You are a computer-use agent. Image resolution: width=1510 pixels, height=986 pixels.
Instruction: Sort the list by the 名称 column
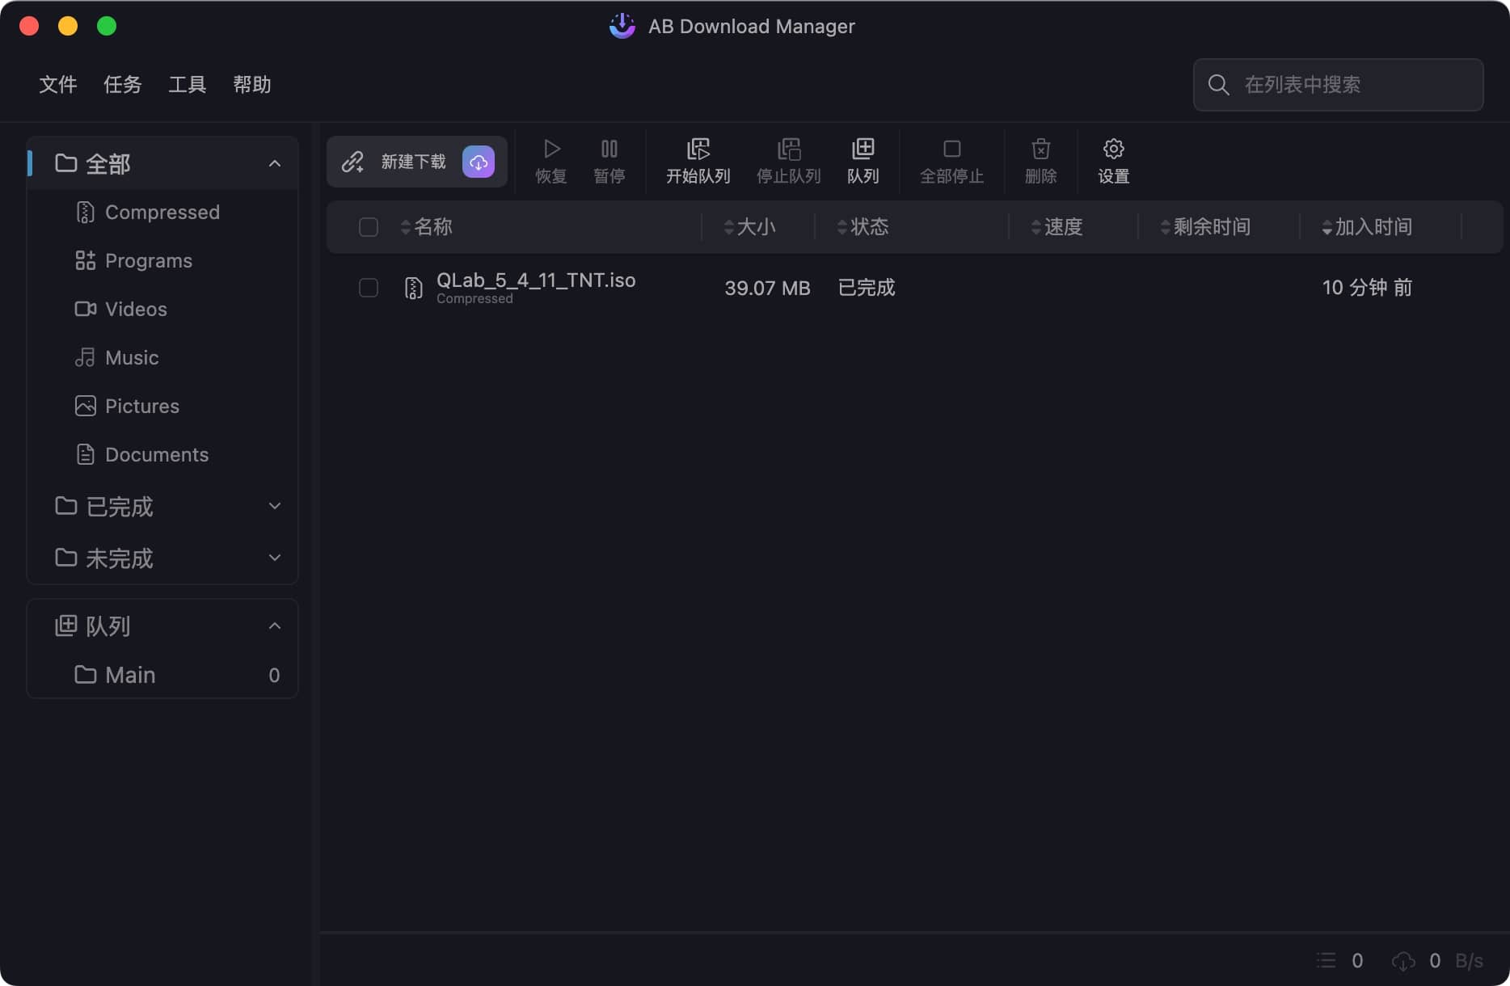tap(427, 227)
